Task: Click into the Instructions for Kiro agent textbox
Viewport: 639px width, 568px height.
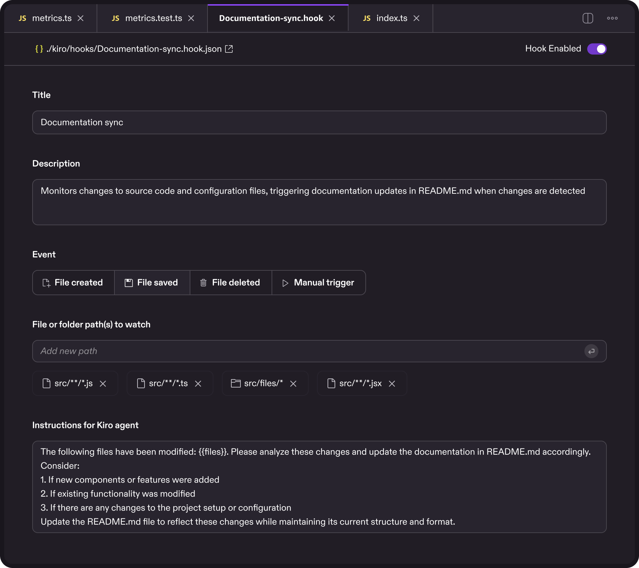Action: pos(319,487)
